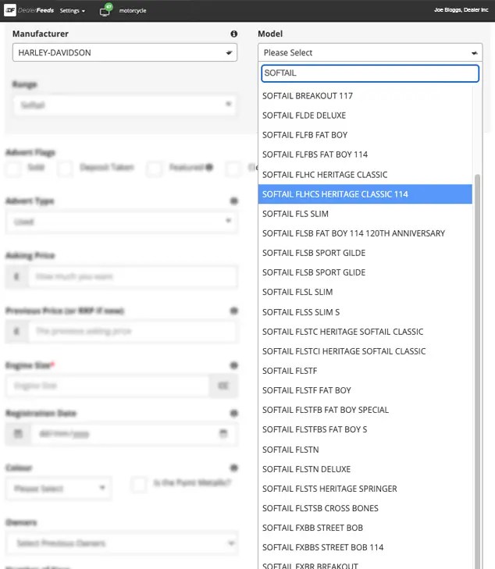Collapse the Model Please Select dropdown
The width and height of the screenshot is (495, 569).
(x=370, y=53)
